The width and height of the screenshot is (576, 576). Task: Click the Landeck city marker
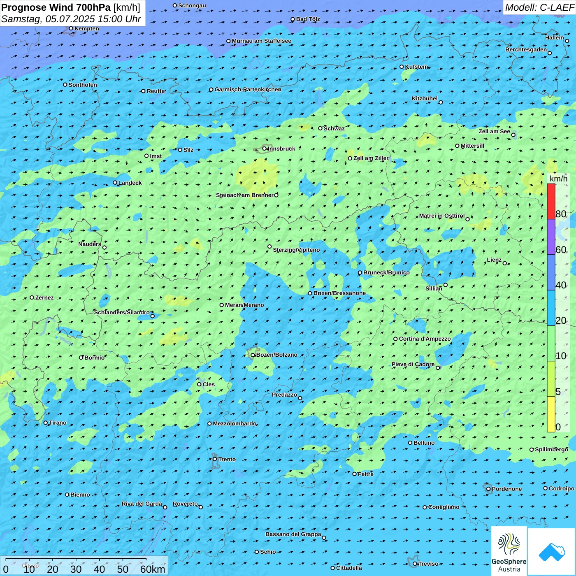coord(115,183)
